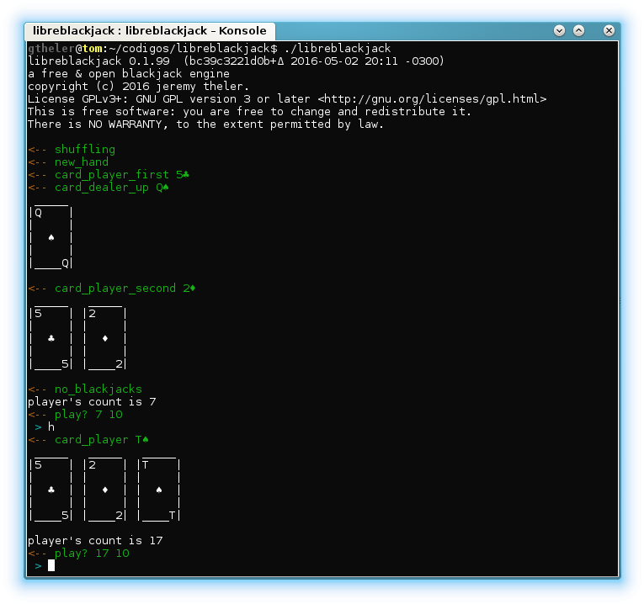Click the 'card_player_first 5♣' message line

109,175
